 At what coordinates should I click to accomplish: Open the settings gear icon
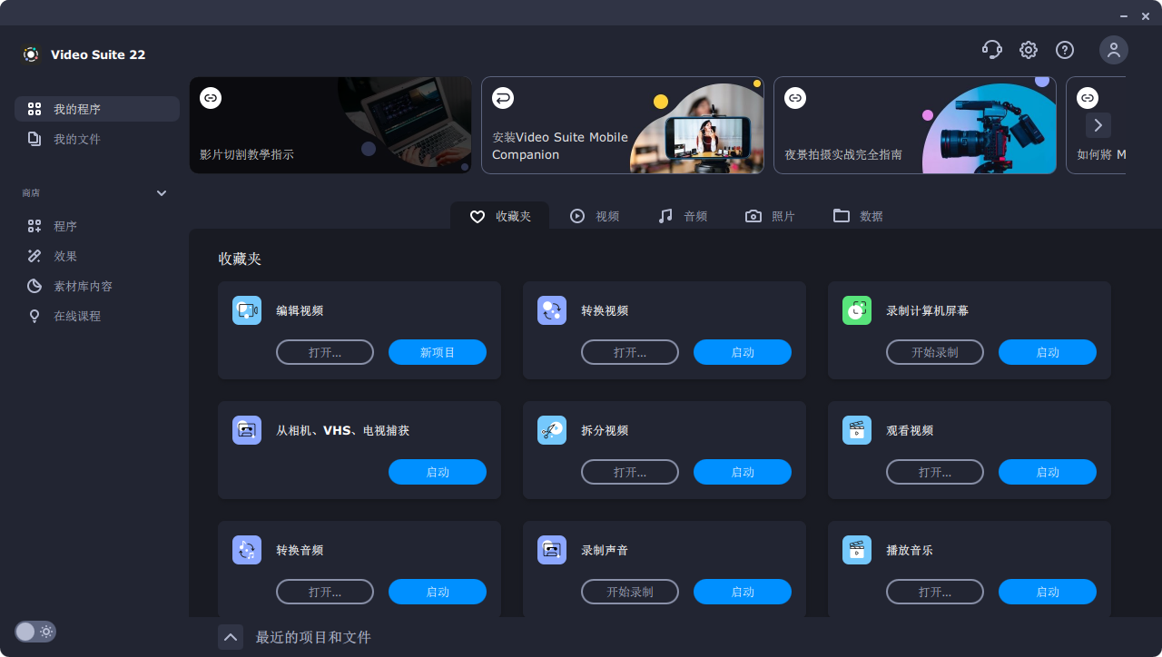tap(1028, 50)
